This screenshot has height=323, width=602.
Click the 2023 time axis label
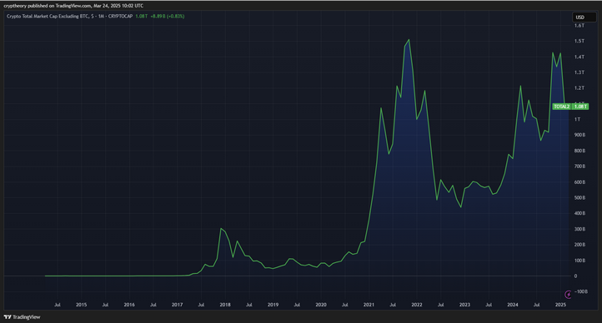coord(464,305)
